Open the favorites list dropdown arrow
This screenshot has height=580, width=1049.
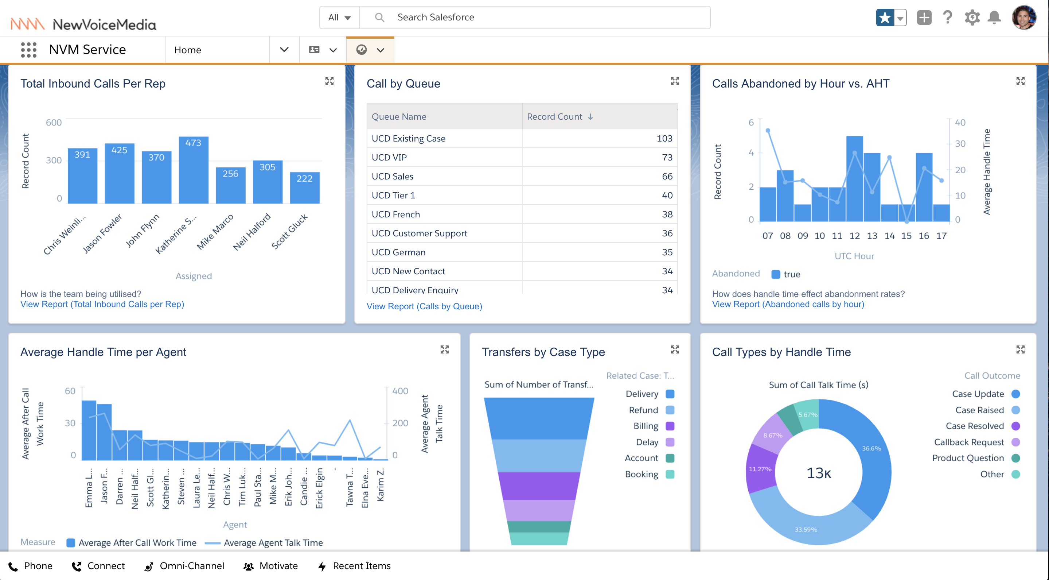[x=900, y=18]
